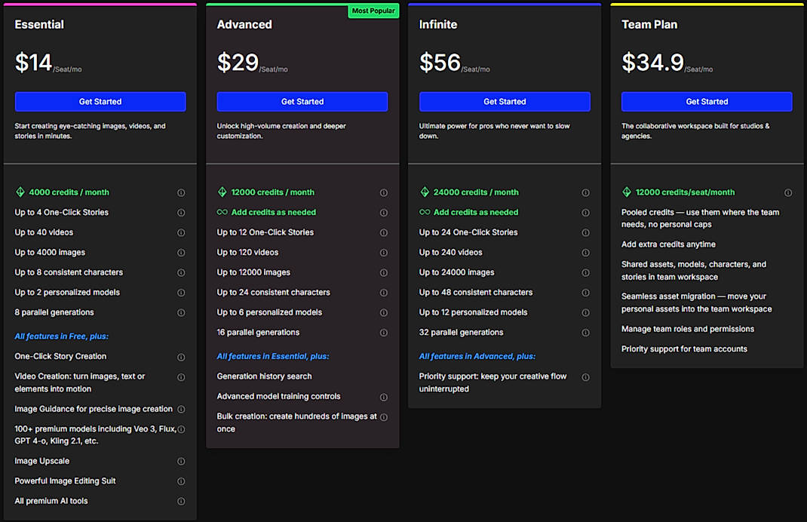
Task: Click the info icon beside "Image Upscale"
Action: click(x=181, y=461)
